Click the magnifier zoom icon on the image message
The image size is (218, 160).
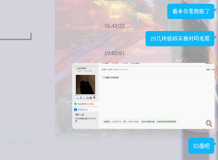(209, 123)
